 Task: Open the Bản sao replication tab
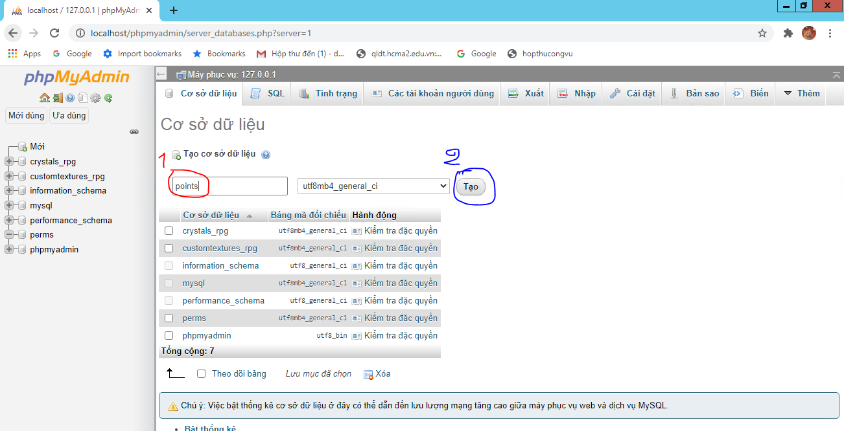pyautogui.click(x=694, y=93)
